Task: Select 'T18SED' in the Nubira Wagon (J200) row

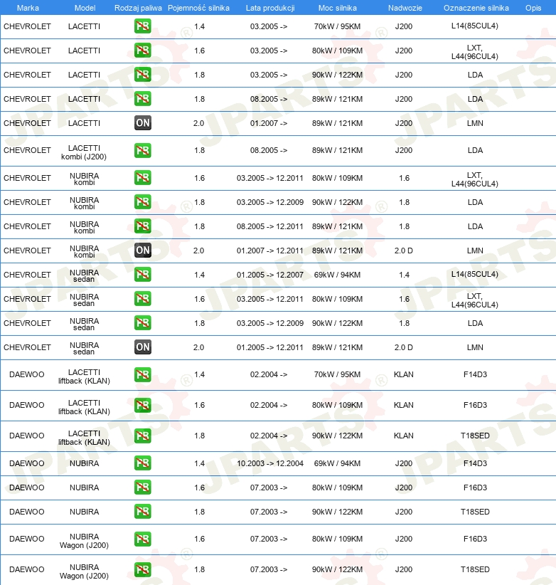Action: click(475, 570)
